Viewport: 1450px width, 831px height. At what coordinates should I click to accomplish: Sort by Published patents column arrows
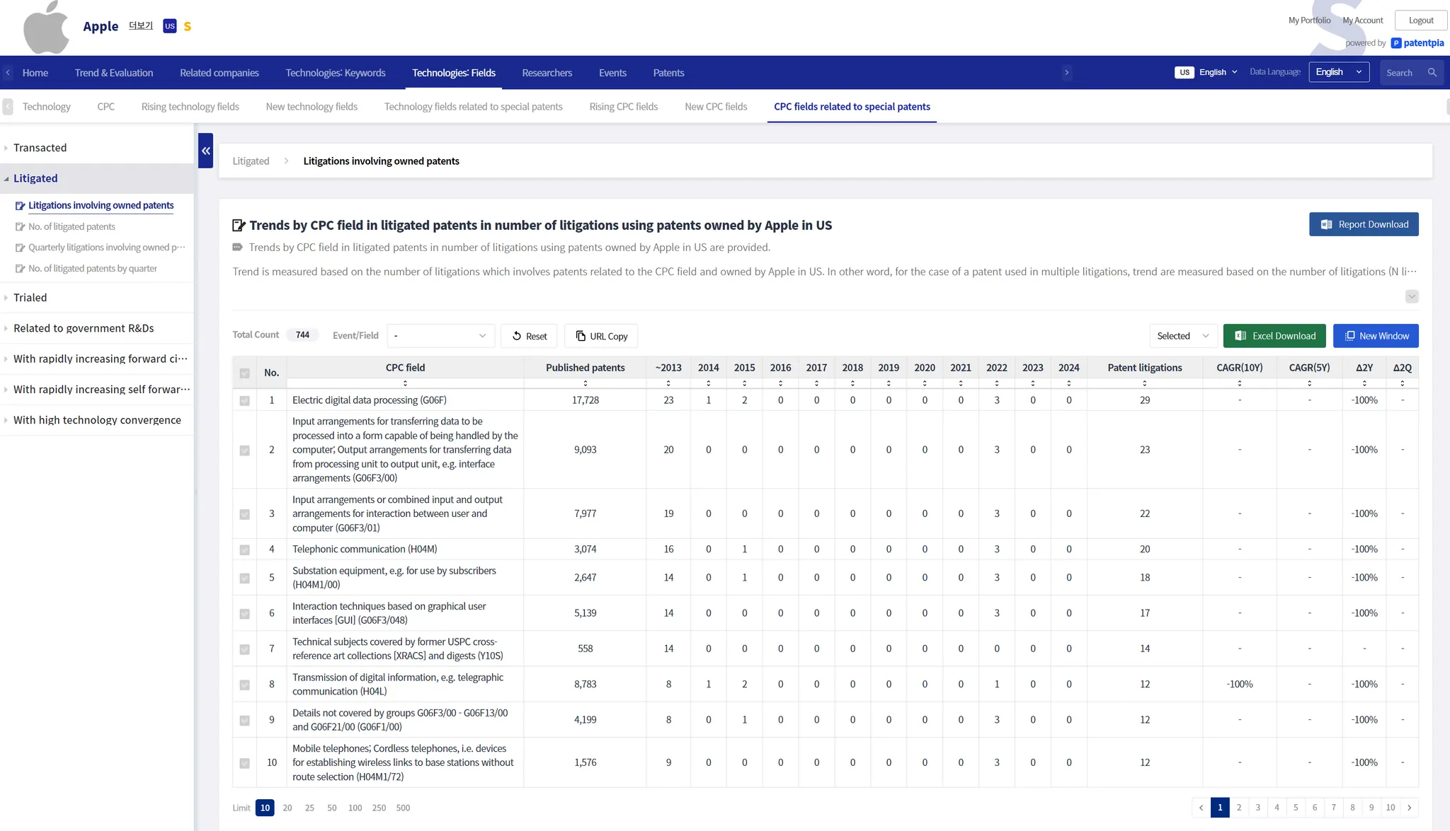585,383
